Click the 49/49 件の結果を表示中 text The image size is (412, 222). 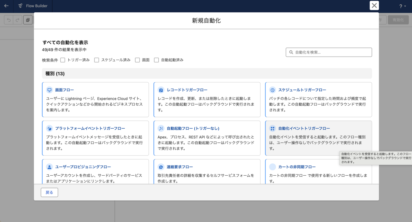(64, 49)
